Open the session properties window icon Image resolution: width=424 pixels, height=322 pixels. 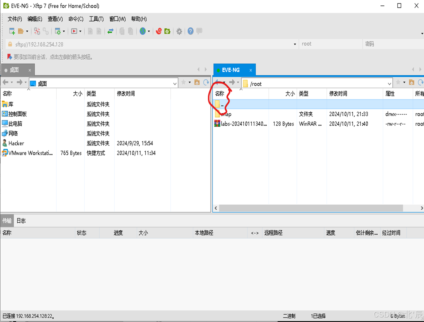pos(58,31)
